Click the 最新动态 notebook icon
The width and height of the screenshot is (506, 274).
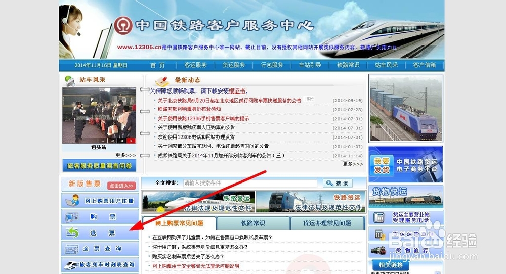162,80
